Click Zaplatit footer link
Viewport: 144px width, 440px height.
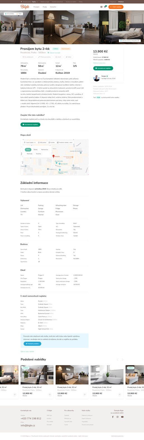point(67,415)
